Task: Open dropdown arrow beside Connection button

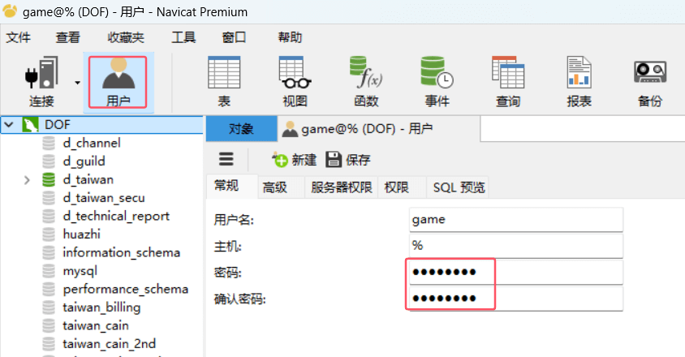Action: 77,82
